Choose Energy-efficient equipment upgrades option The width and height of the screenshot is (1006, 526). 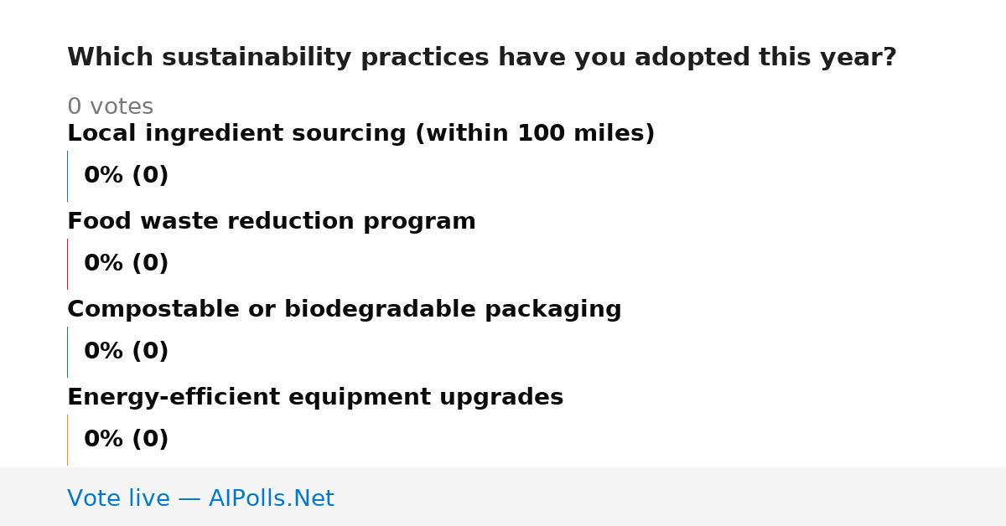pyautogui.click(x=315, y=397)
